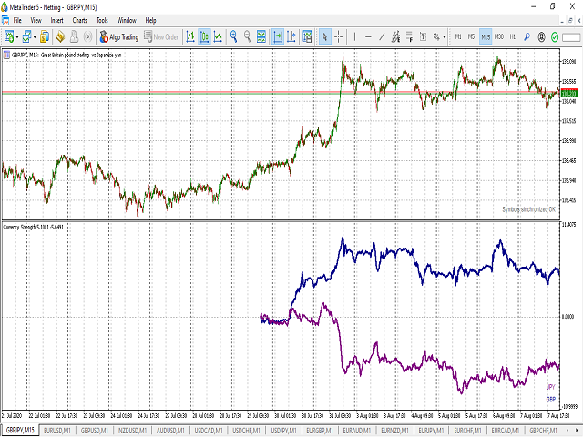583x437 pixels.
Task: Select the crosshair tool
Action: click(x=339, y=37)
